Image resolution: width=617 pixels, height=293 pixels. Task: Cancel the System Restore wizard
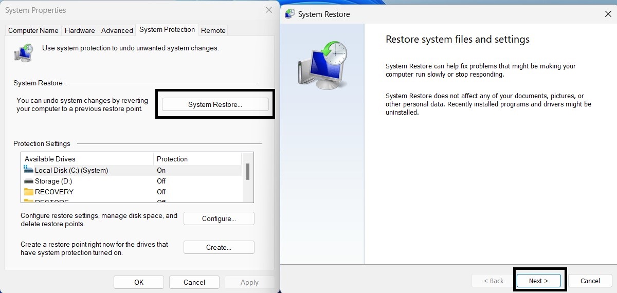tap(590, 281)
